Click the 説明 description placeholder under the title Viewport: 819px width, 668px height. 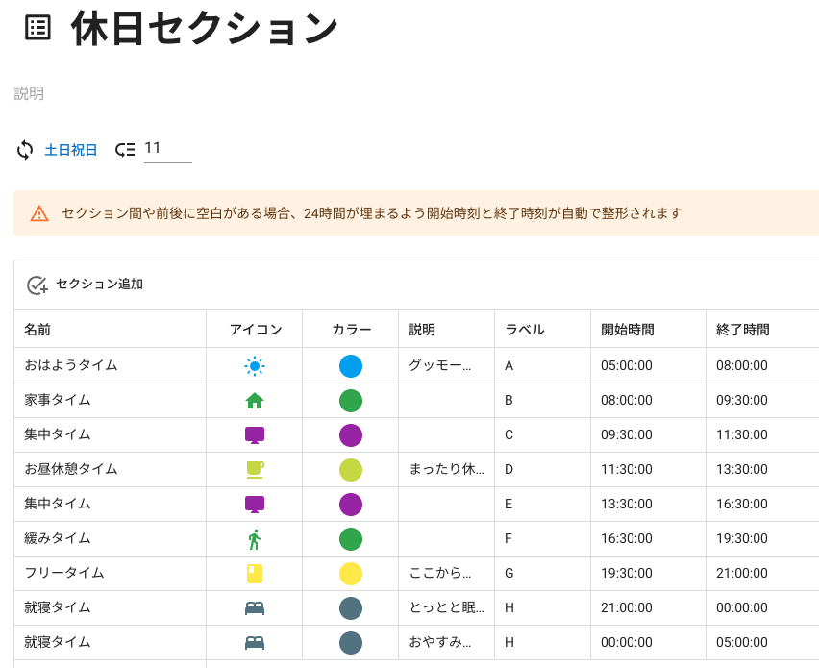[29, 93]
